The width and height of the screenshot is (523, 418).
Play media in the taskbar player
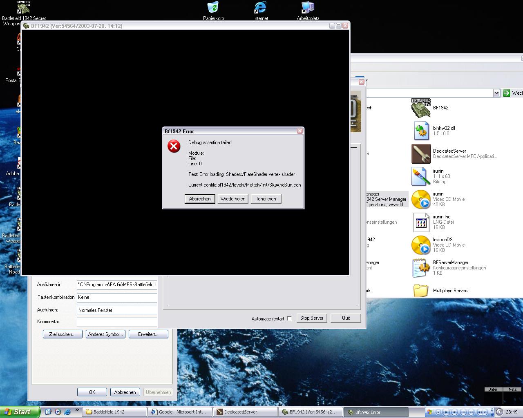coord(446,412)
